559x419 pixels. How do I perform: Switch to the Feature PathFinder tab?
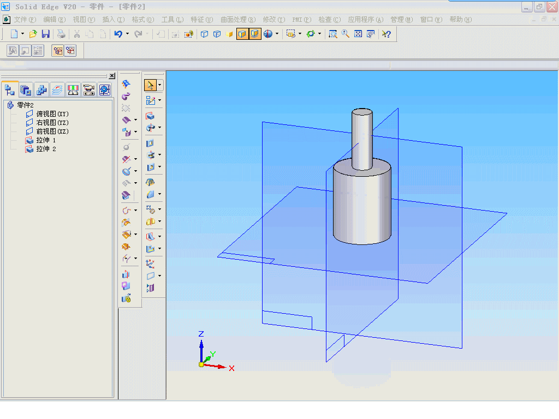click(x=10, y=90)
